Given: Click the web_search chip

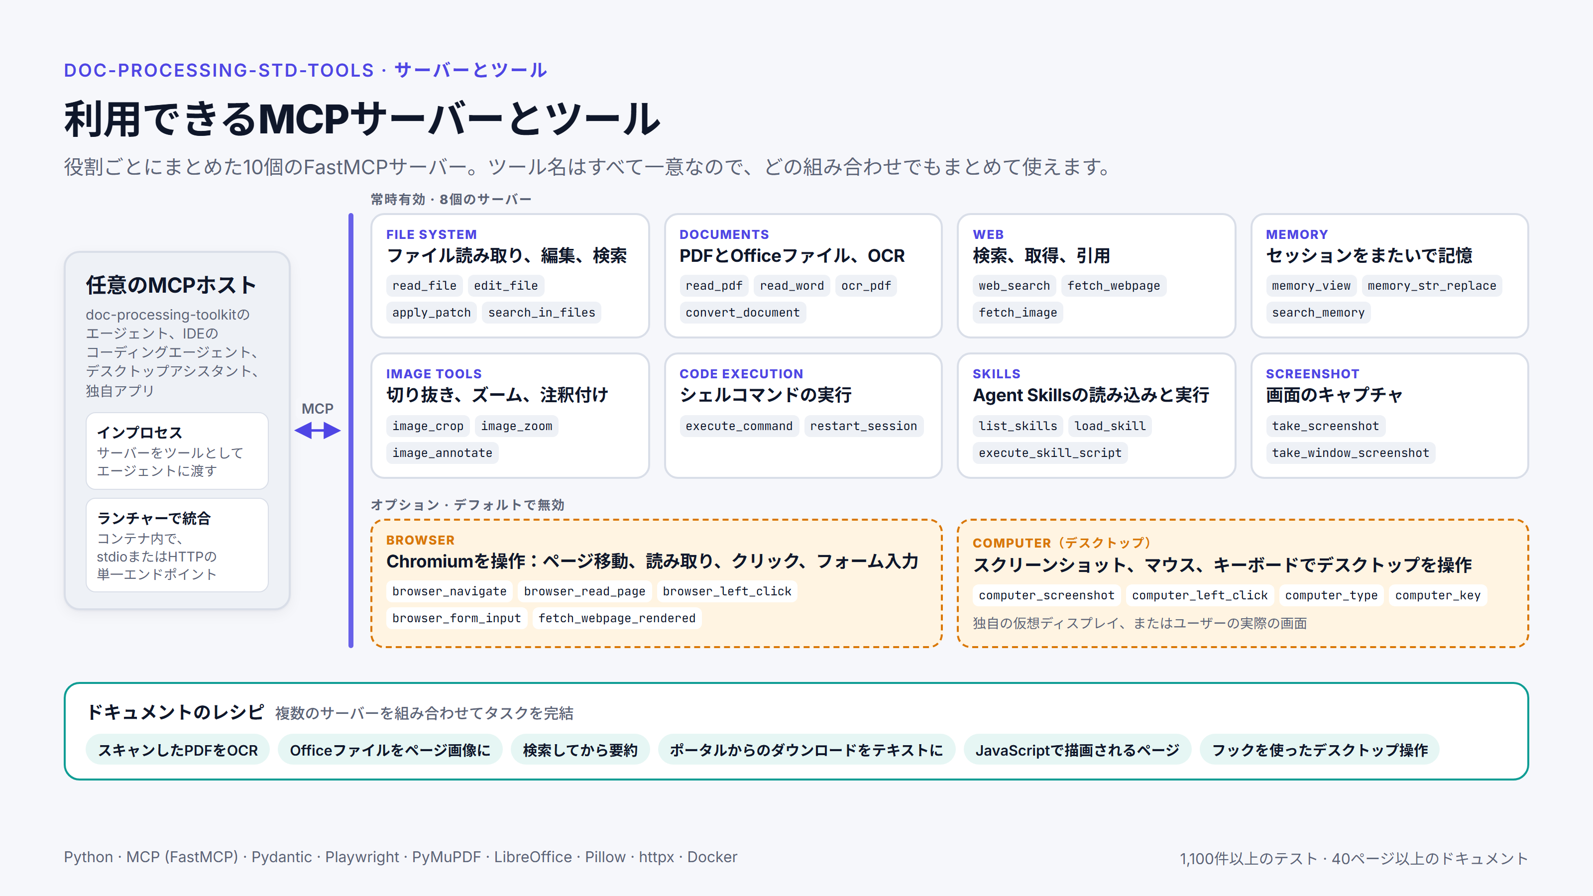Looking at the screenshot, I should [1014, 286].
